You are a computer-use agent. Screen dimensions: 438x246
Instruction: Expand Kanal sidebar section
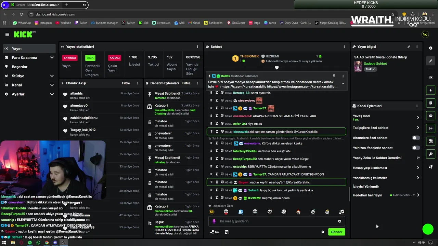coord(52,85)
